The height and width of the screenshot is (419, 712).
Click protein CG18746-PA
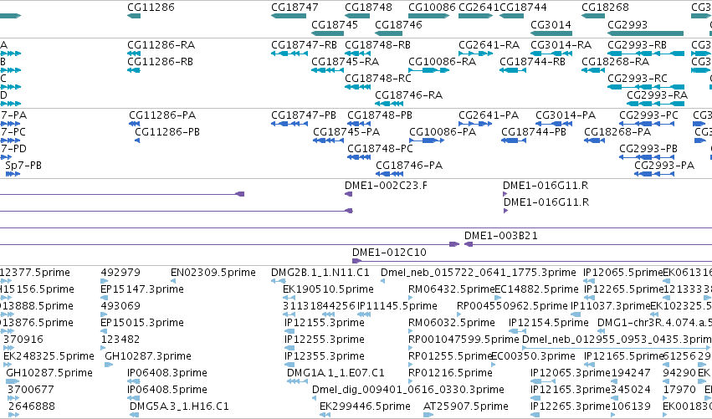coord(409,166)
